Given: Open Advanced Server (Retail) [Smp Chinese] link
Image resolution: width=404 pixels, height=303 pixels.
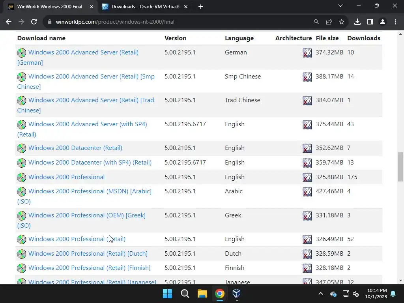Looking at the screenshot, I should tap(86, 81).
